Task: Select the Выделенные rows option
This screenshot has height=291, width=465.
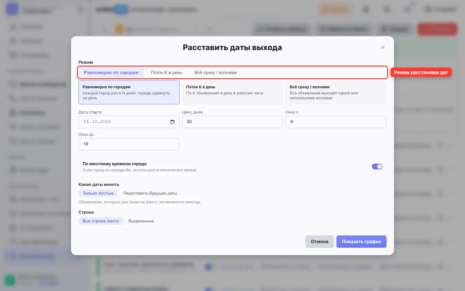Action: point(141,221)
